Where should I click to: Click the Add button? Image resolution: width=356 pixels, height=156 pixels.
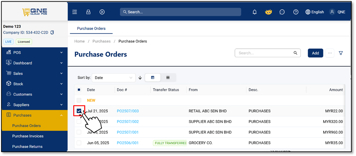click(315, 53)
